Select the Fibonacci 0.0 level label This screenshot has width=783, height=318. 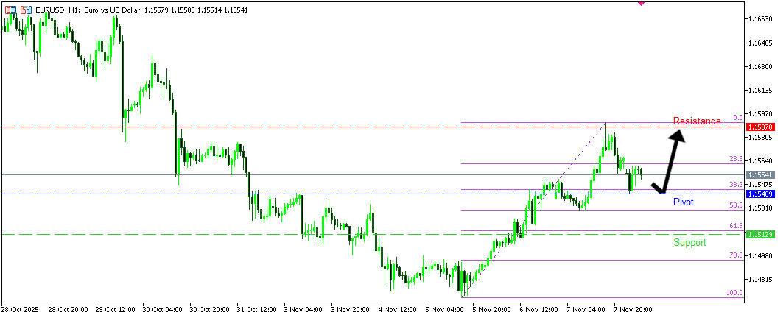point(737,117)
